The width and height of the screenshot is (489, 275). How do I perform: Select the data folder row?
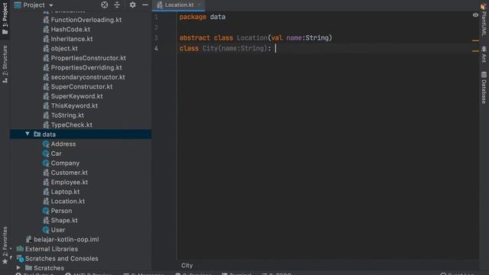click(81, 134)
